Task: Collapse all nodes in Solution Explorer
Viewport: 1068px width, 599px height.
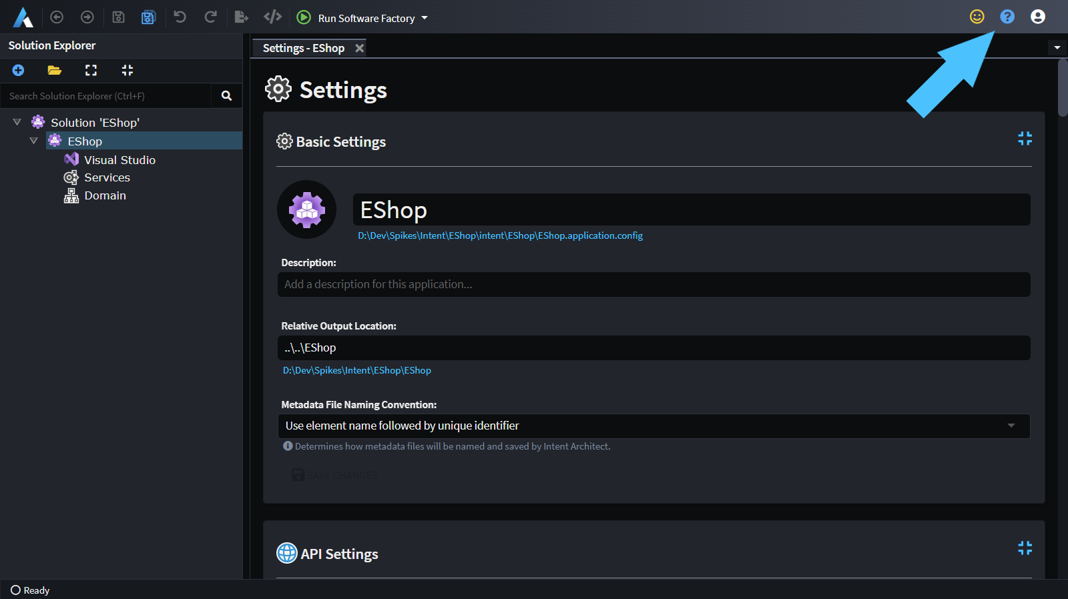Action: coord(127,70)
